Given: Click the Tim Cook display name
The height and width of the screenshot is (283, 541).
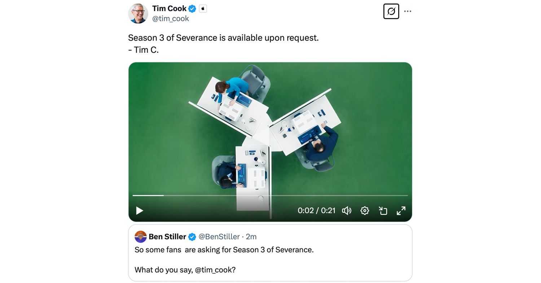Looking at the screenshot, I should [169, 8].
